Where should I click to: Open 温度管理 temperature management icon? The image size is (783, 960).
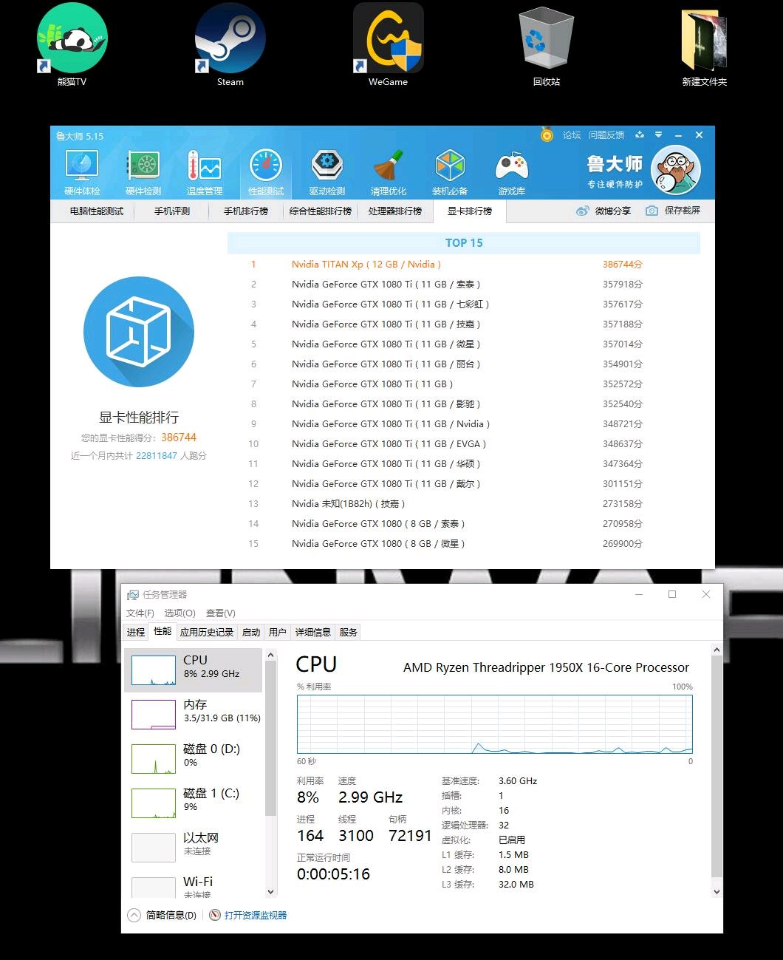coord(205,171)
